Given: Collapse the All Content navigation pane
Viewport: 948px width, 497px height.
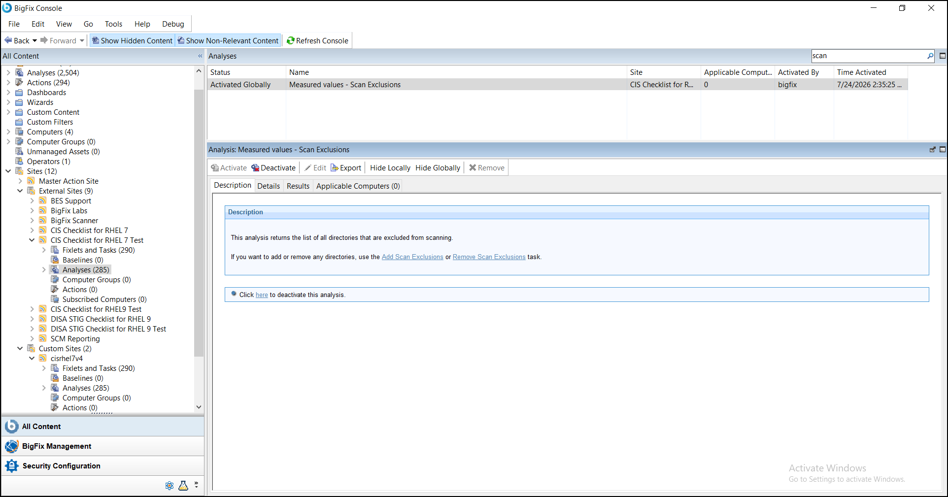Looking at the screenshot, I should tap(200, 56).
